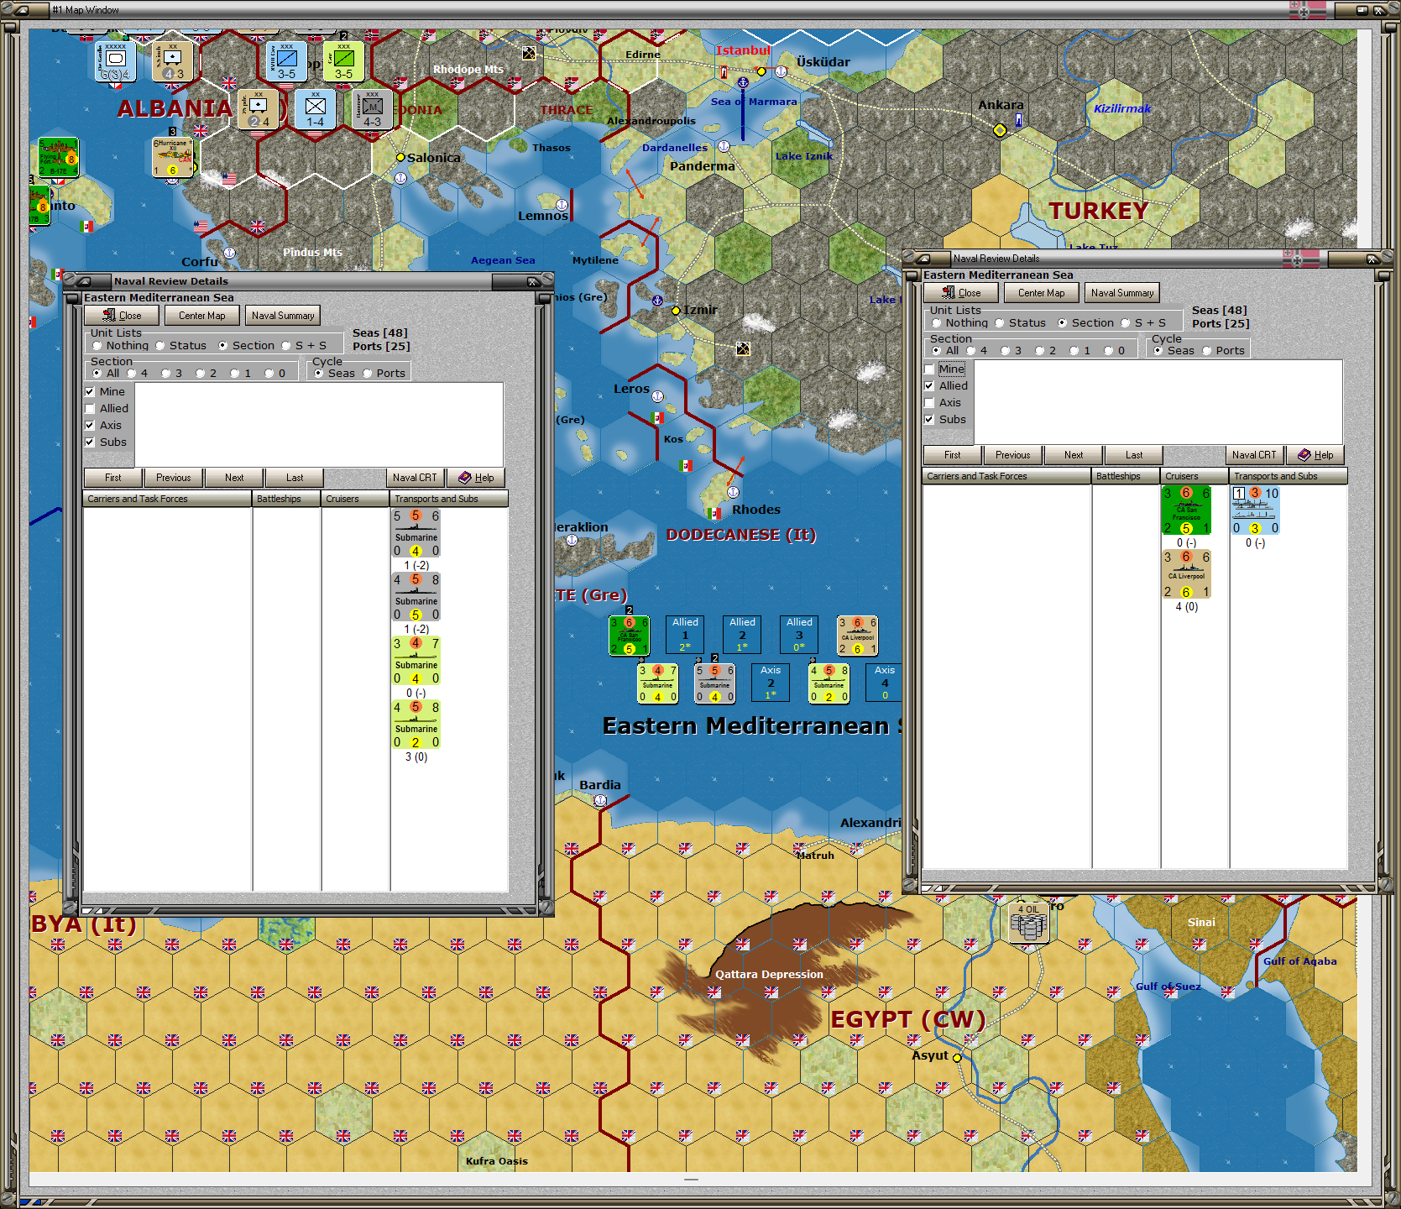Select the Allied 2 sea box on map
The height and width of the screenshot is (1209, 1401).
[742, 635]
